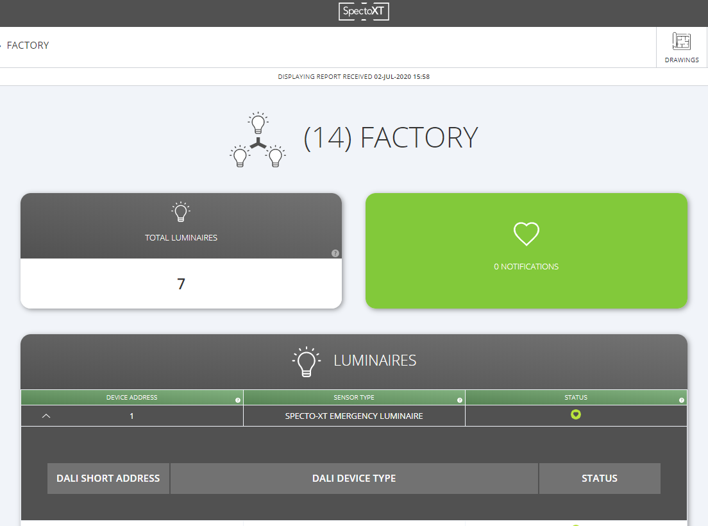
Task: Open the Drawings floor plan icon
Action: pyautogui.click(x=681, y=42)
